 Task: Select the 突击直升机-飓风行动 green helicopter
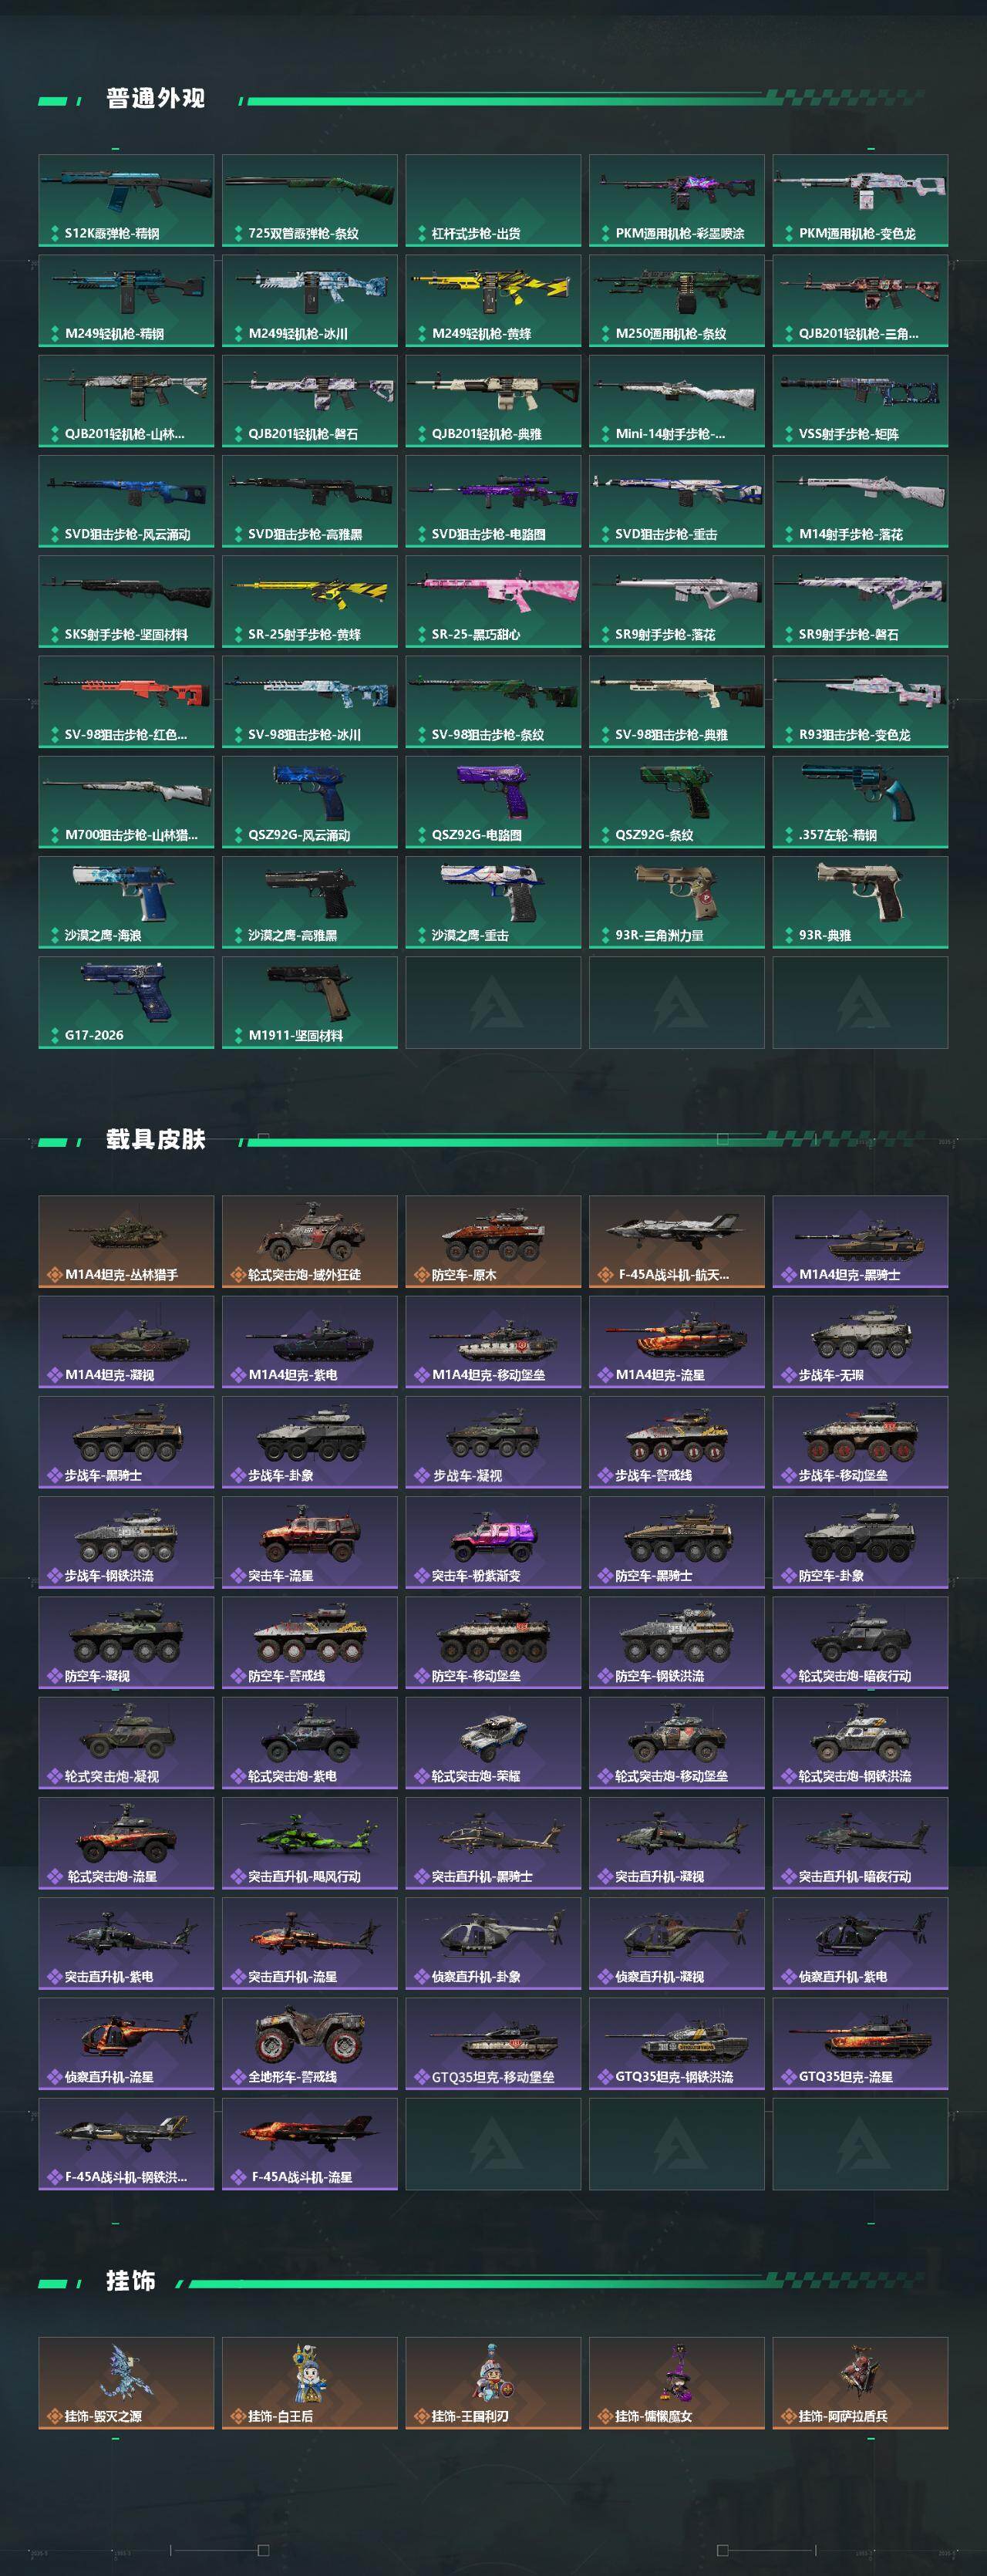coord(310,1843)
